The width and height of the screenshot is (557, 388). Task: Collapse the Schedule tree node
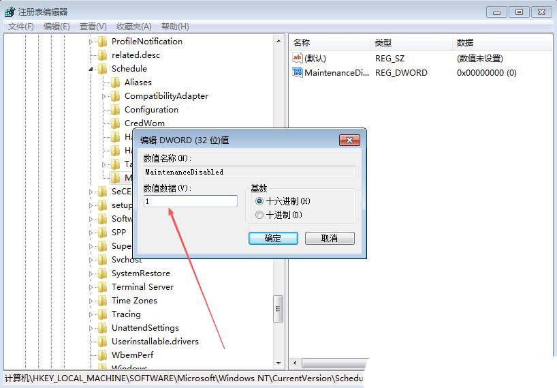pos(91,69)
